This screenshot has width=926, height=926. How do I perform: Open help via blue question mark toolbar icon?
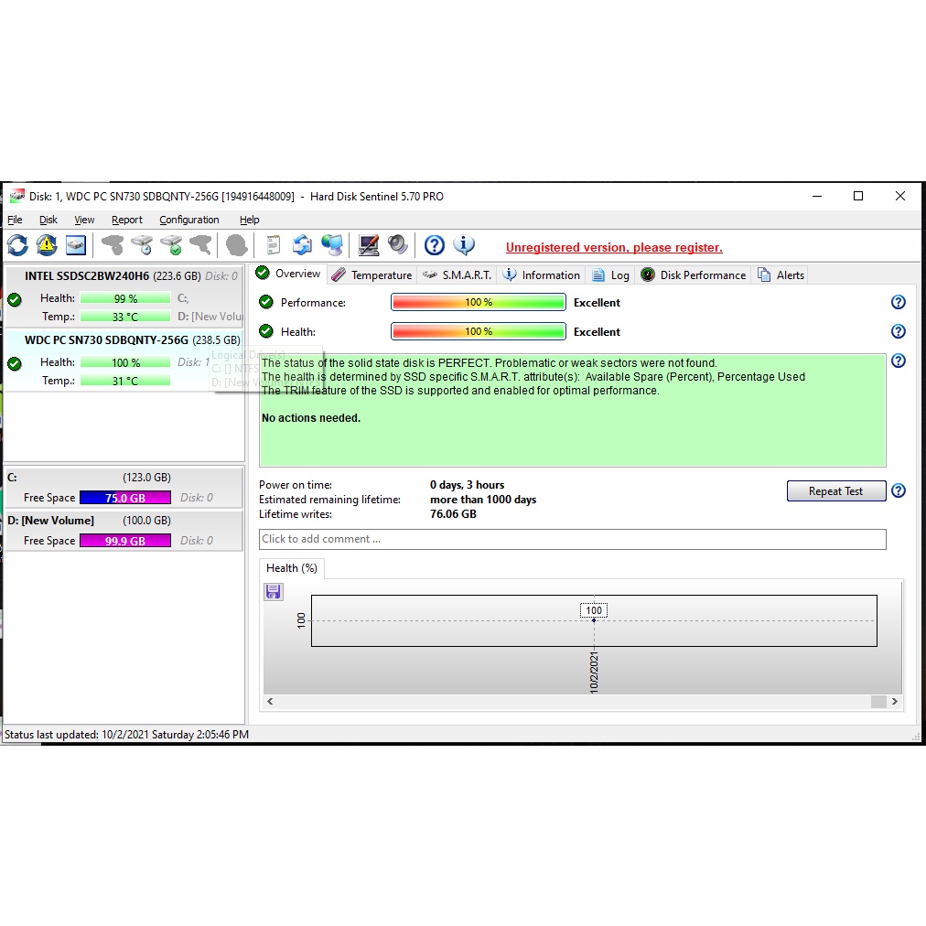click(435, 245)
